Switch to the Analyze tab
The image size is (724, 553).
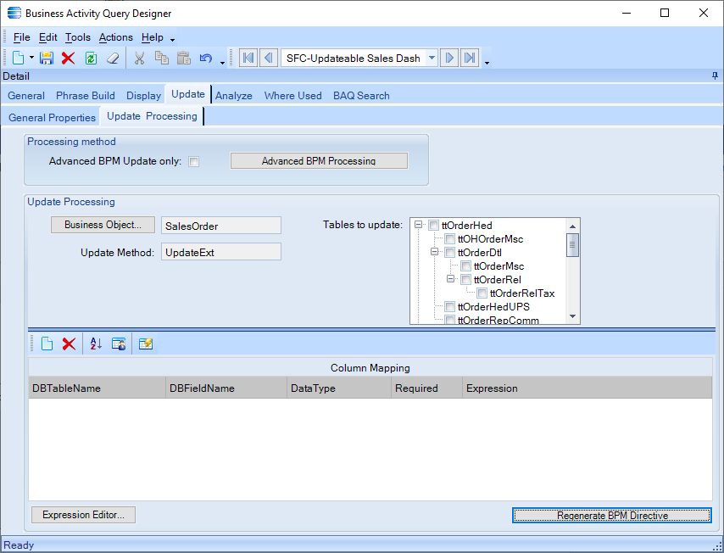pyautogui.click(x=234, y=96)
